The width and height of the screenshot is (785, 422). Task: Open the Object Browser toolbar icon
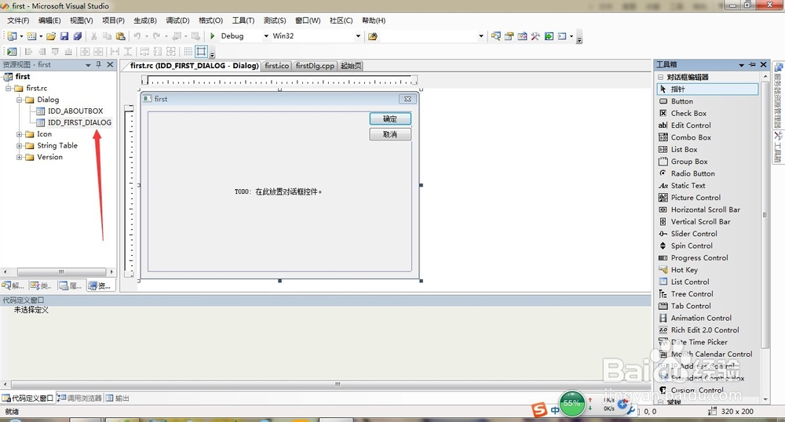click(522, 36)
